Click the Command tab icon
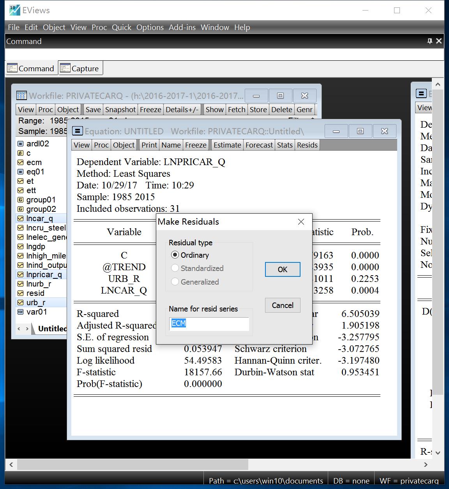This screenshot has width=449, height=489. tap(12, 68)
